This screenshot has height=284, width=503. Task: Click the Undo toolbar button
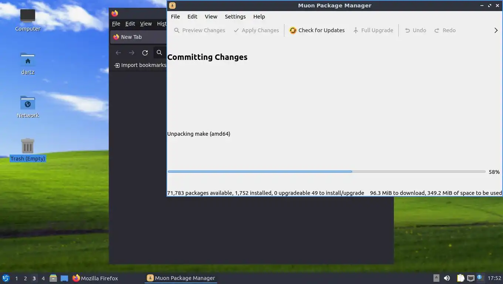415,30
